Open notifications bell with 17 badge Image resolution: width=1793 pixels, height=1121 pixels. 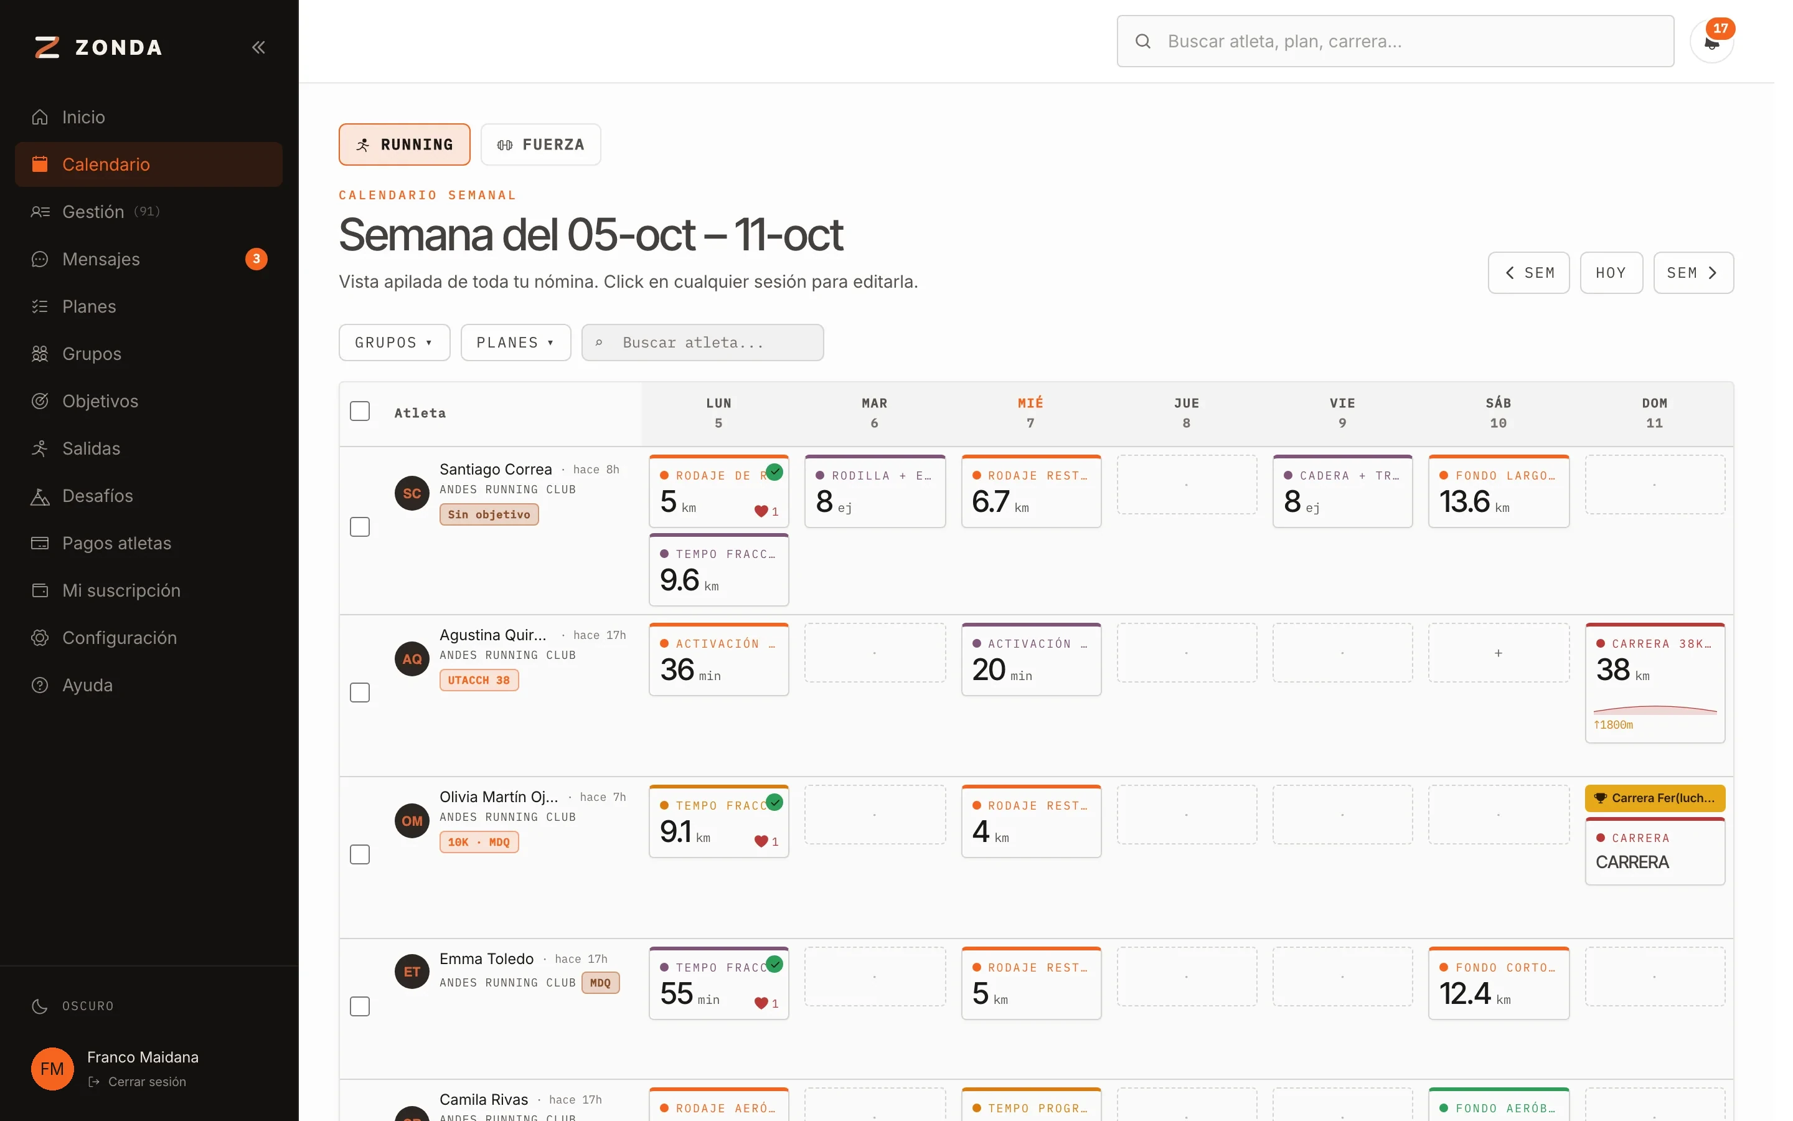(1711, 42)
